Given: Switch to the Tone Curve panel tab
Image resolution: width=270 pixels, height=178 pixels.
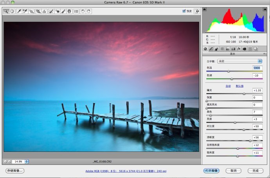Looking at the screenshot, I should 211,49.
